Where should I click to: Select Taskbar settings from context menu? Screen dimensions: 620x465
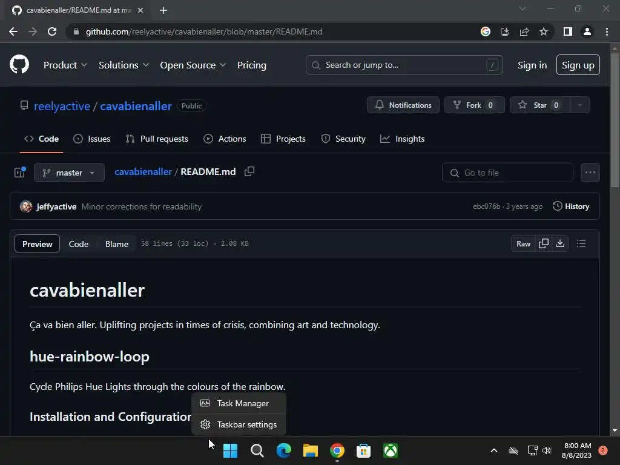click(239, 424)
